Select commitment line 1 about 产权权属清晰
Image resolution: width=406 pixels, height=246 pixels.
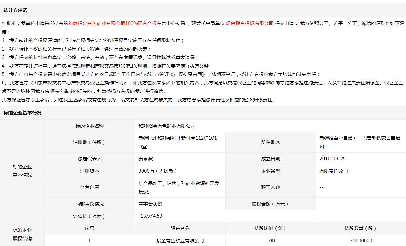click(x=93, y=40)
